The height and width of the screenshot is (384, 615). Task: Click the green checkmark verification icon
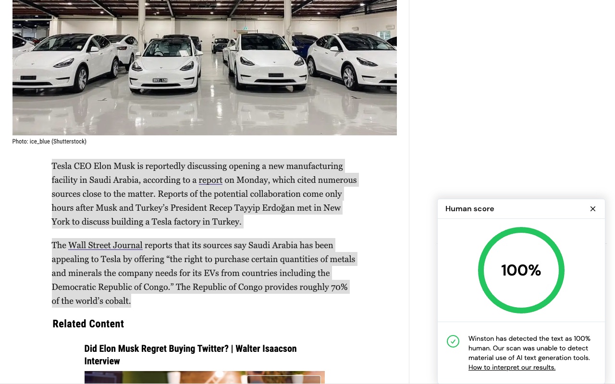(453, 341)
